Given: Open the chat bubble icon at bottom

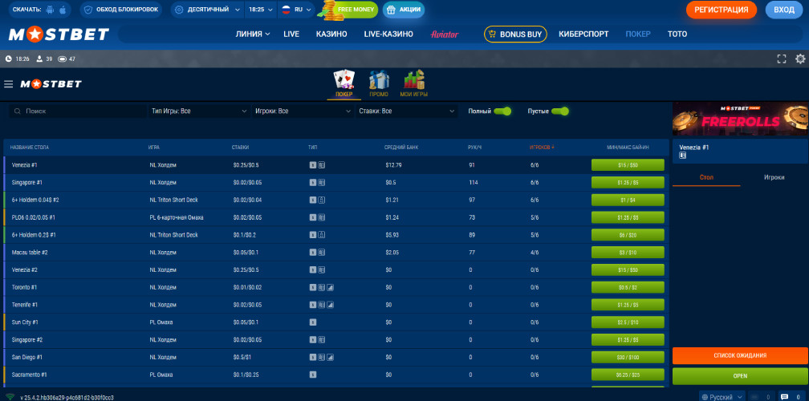Looking at the screenshot, I should pyautogui.click(x=784, y=397).
